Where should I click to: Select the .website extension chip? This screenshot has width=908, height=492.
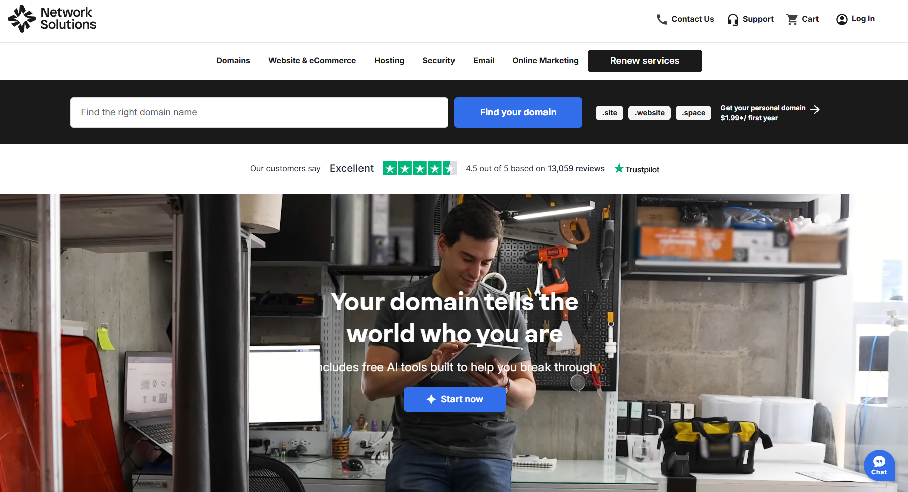pos(650,113)
